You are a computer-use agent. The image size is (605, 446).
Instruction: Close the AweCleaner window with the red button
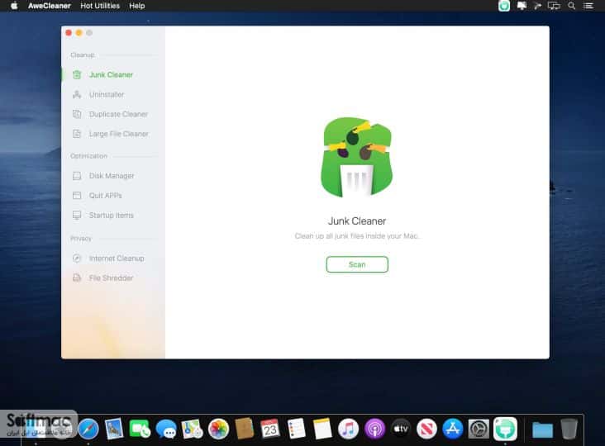pyautogui.click(x=69, y=33)
